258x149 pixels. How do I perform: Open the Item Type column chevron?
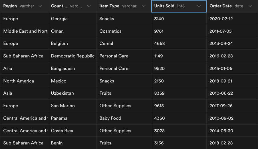[x=144, y=6]
